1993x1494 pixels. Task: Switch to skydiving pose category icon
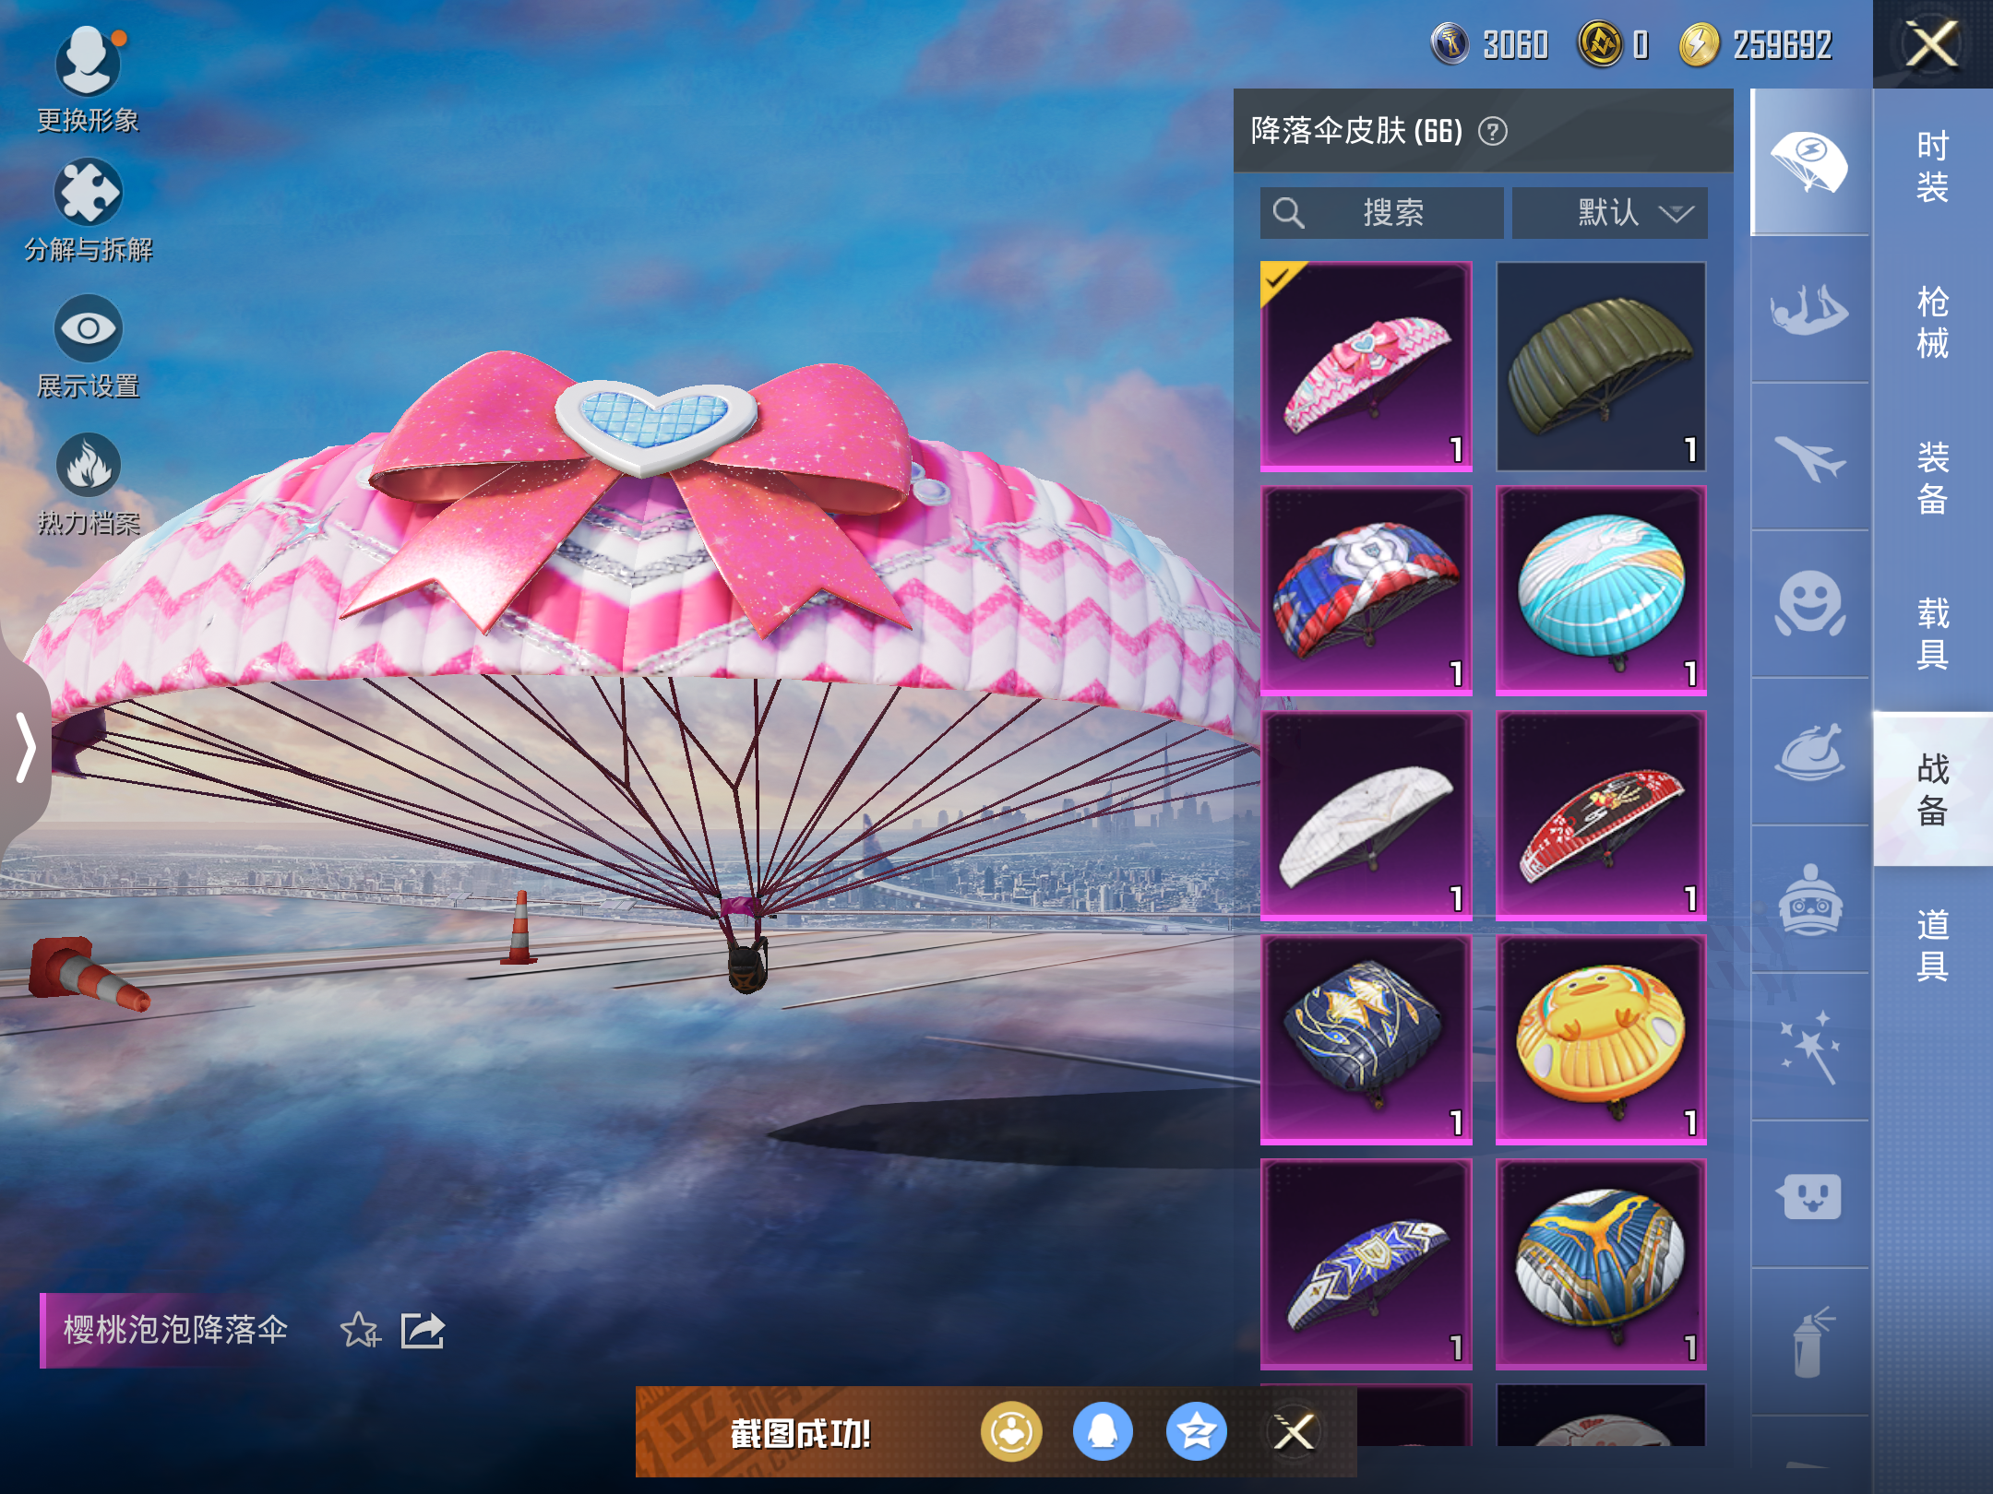1809,310
